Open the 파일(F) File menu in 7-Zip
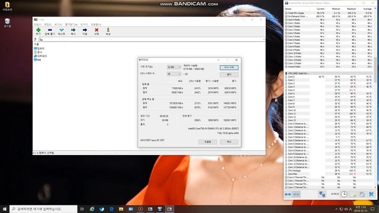The width and height of the screenshot is (379, 213). 37,24
